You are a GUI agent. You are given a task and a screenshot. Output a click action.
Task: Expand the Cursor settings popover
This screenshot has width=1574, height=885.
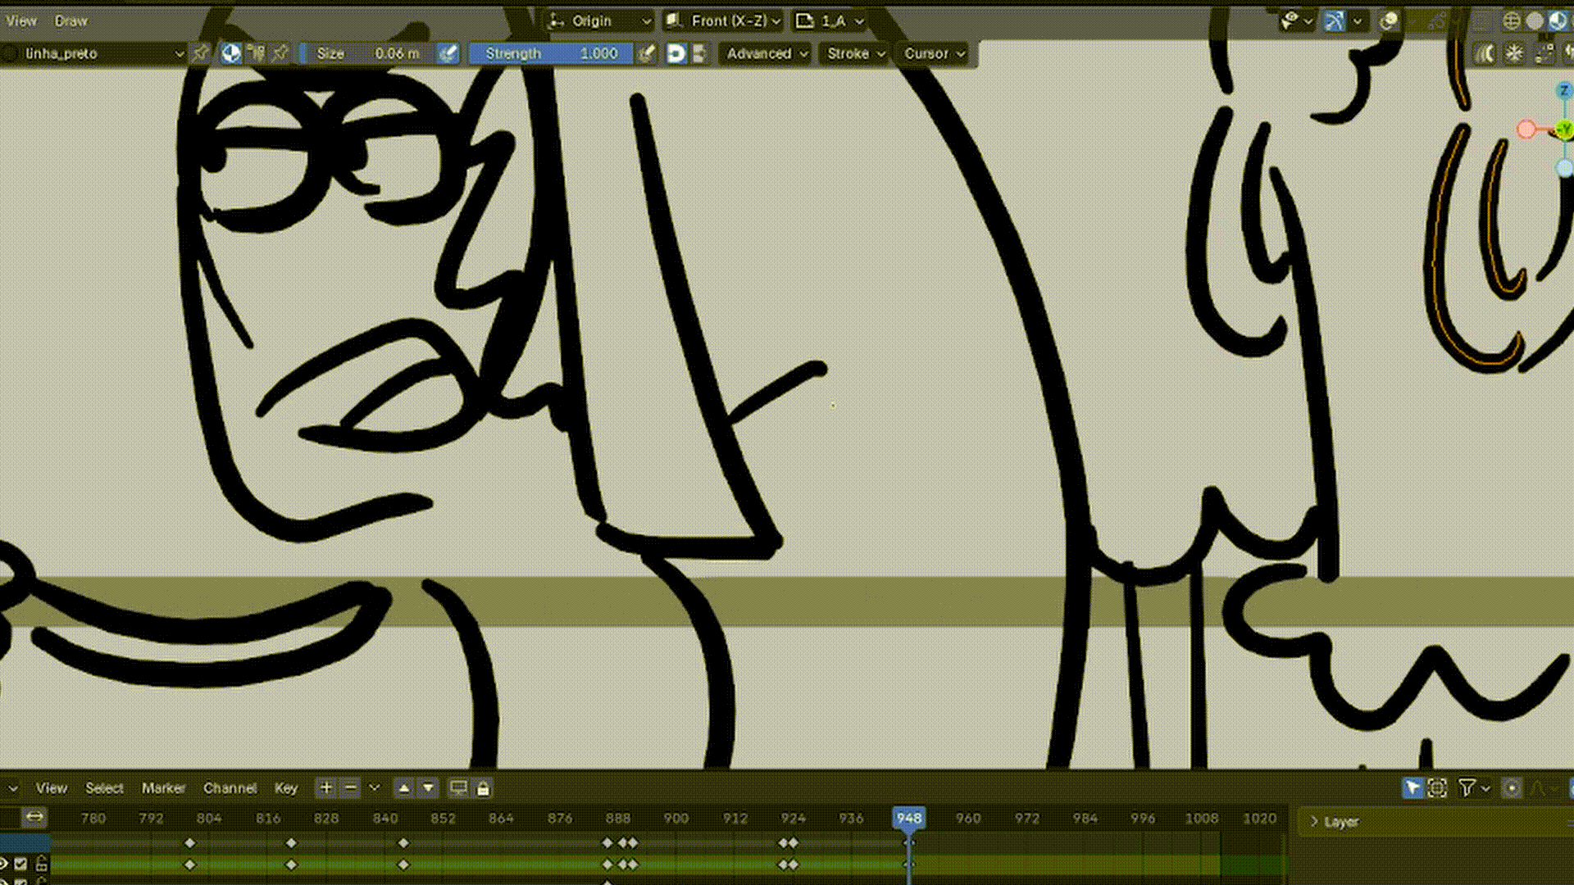[934, 53]
